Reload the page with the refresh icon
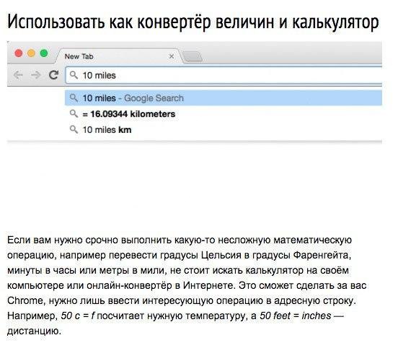 53,75
